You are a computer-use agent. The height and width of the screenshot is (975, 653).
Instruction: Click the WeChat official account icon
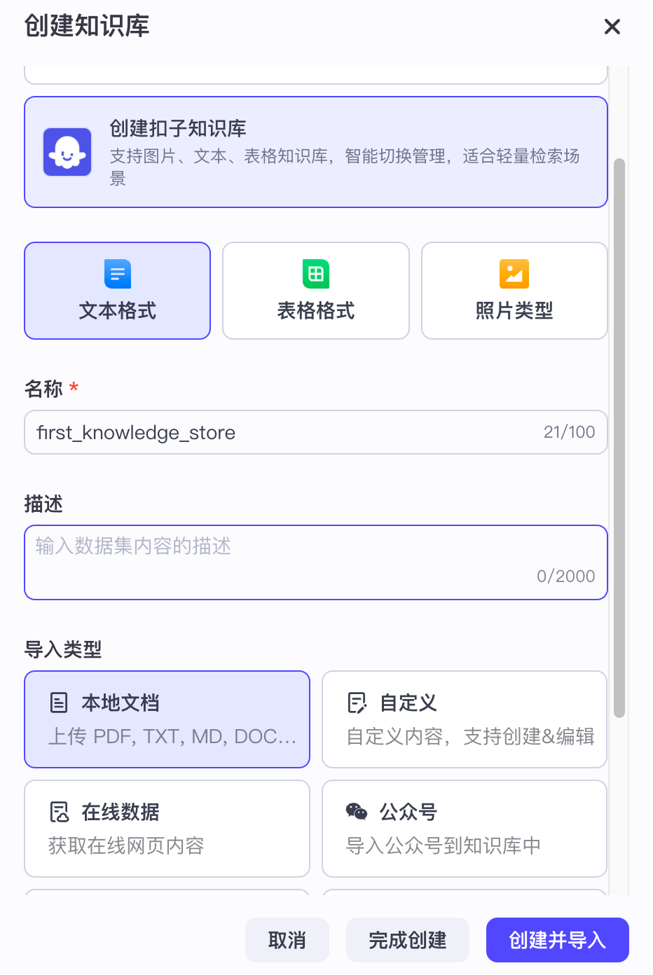click(357, 812)
